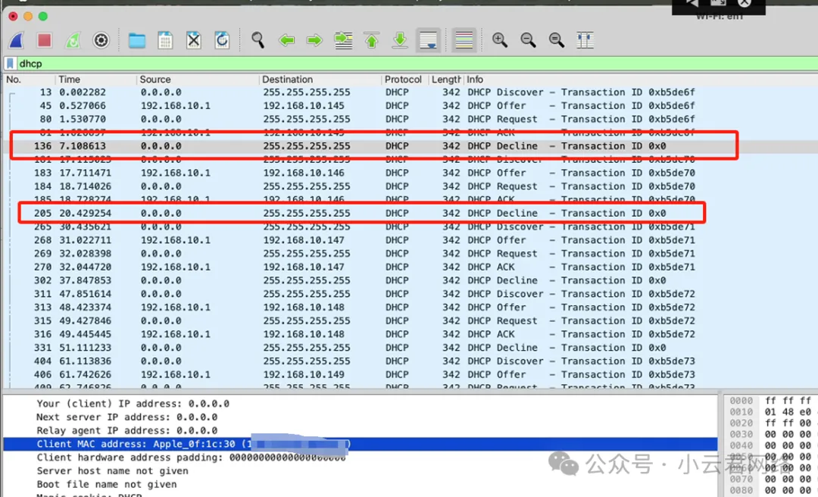This screenshot has width=818, height=497.
Task: Toggle packet list colorization
Action: [x=464, y=40]
